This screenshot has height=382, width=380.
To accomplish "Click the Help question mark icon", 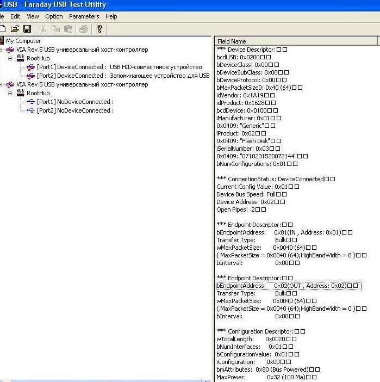I will [99, 29].
